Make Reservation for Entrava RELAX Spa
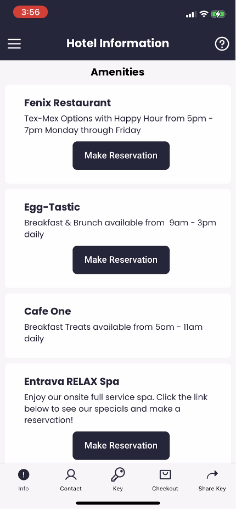This screenshot has width=236, height=509. coord(121,445)
